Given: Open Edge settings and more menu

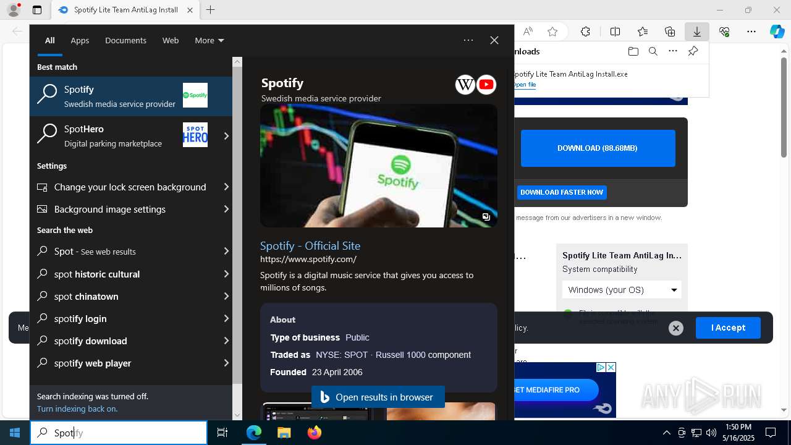Looking at the screenshot, I should (751, 32).
